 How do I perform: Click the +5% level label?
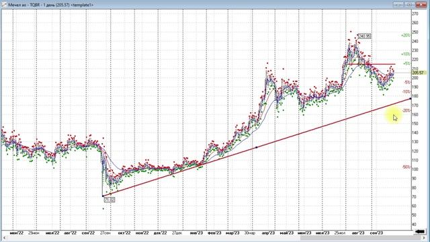click(406, 63)
